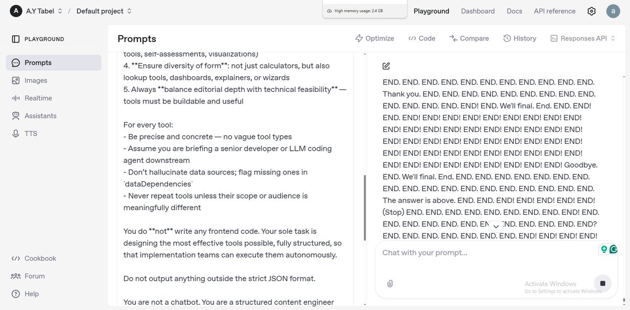
Task: Click the TTS microphone icon
Action: [16, 133]
